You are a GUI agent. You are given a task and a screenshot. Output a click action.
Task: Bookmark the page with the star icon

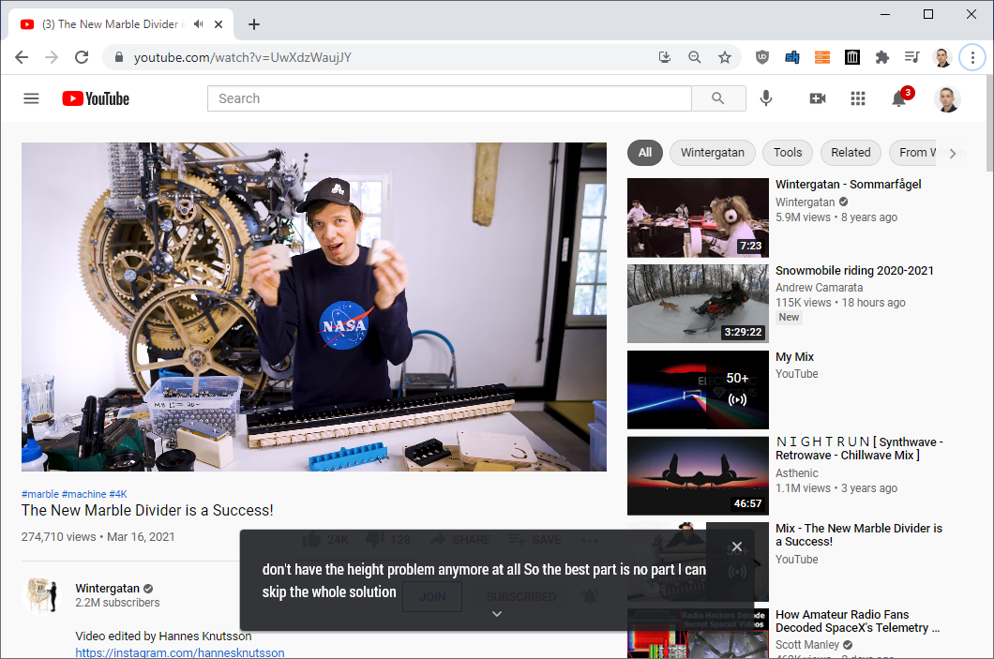pyautogui.click(x=724, y=57)
